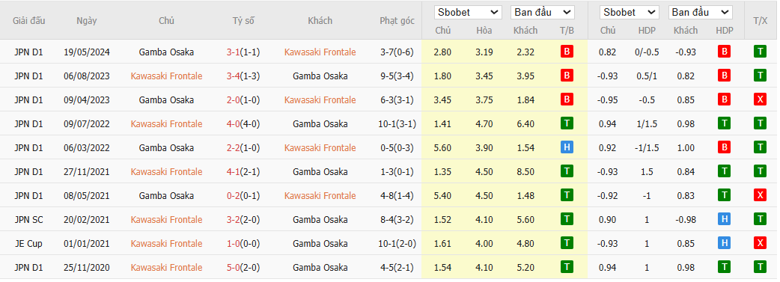Click the 5-0(2-0) score link
This screenshot has height=282, width=780.
(243, 268)
